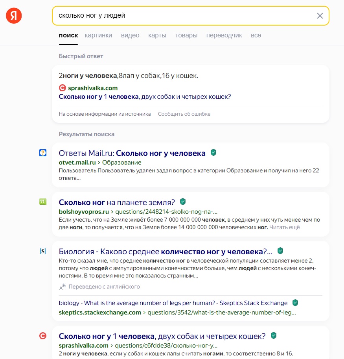Click the Yandex logo icon
This screenshot has width=344, height=359.
pos(14,16)
